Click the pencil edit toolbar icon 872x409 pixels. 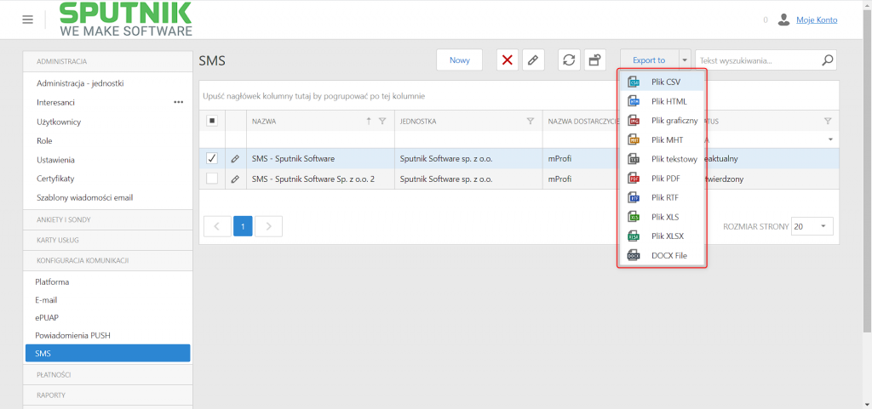533,60
